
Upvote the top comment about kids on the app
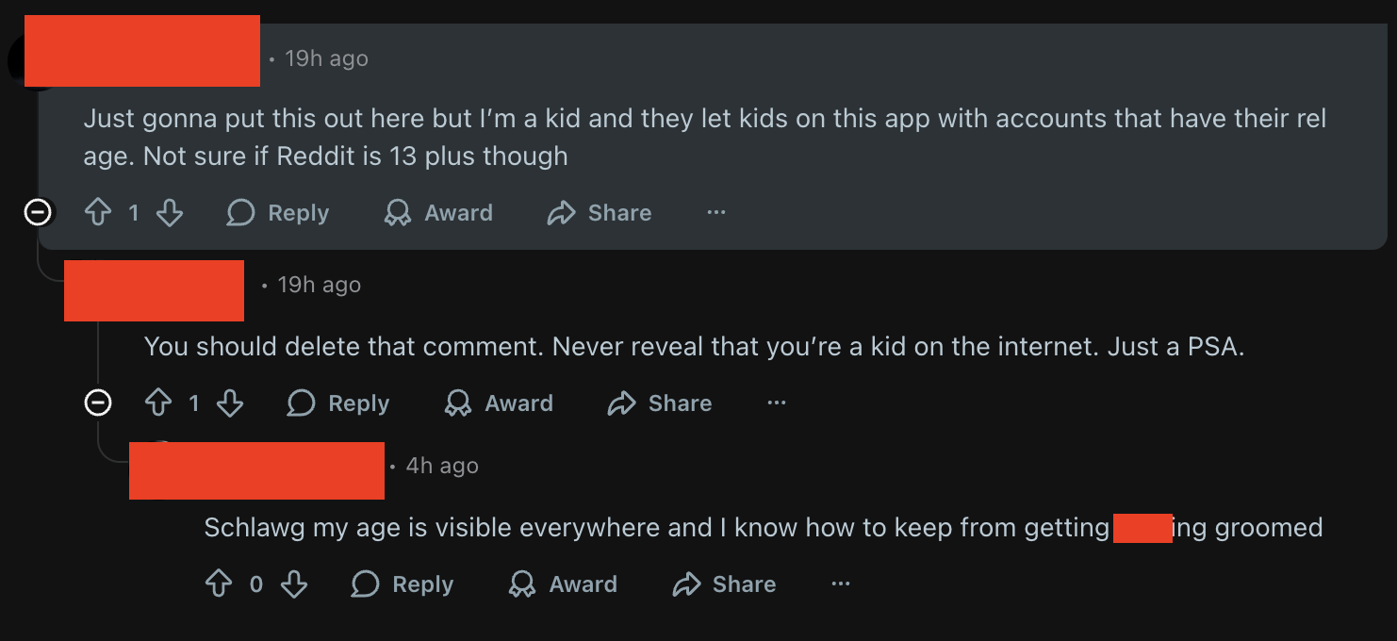[98, 213]
